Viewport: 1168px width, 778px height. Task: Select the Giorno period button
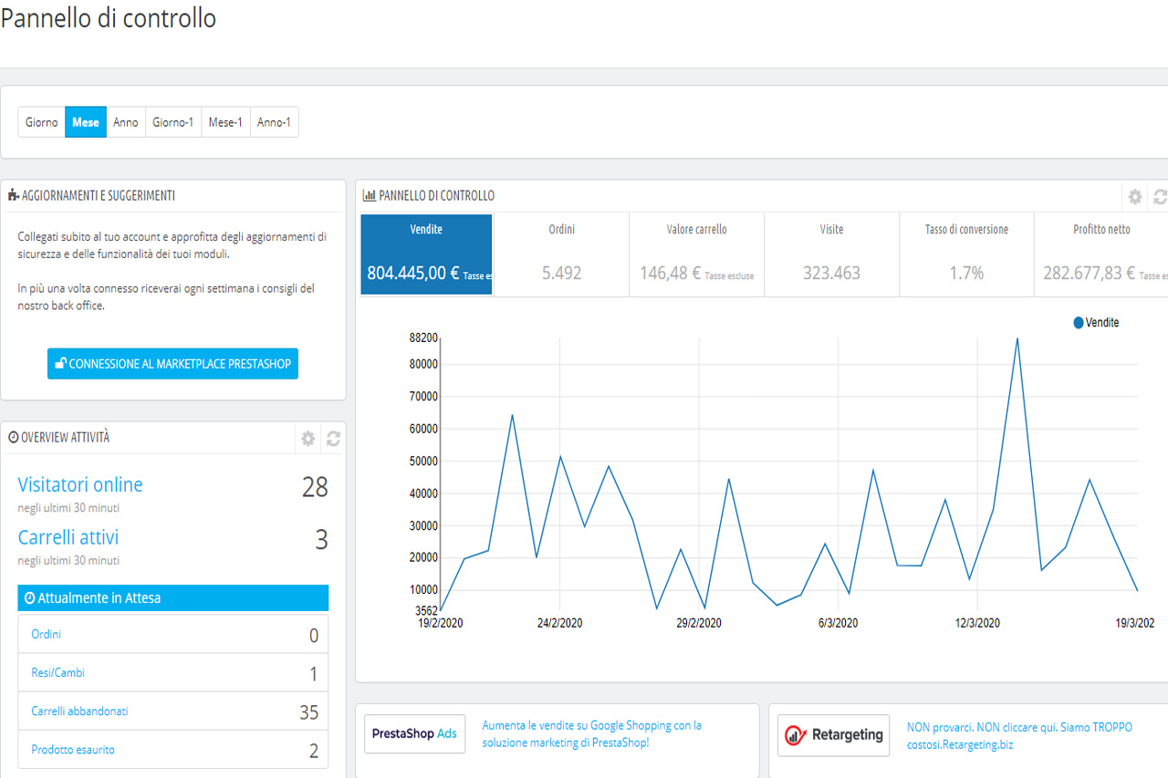tap(42, 122)
